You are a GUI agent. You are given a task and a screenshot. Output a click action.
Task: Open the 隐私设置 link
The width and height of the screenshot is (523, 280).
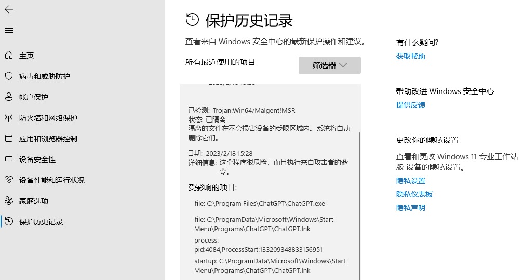click(x=411, y=181)
